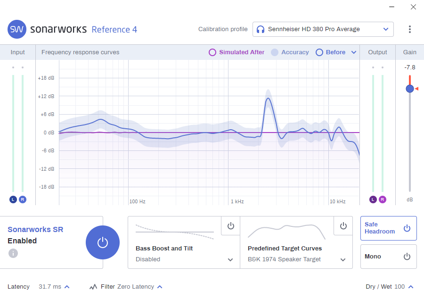Minimize the Sonarworks window
Image resolution: width=424 pixels, height=291 pixels.
(391, 7)
